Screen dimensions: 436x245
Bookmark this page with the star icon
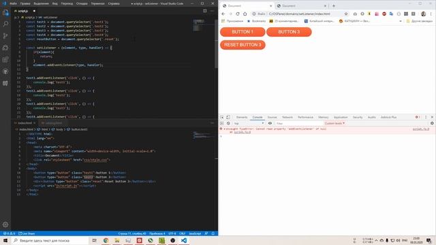(346, 14)
